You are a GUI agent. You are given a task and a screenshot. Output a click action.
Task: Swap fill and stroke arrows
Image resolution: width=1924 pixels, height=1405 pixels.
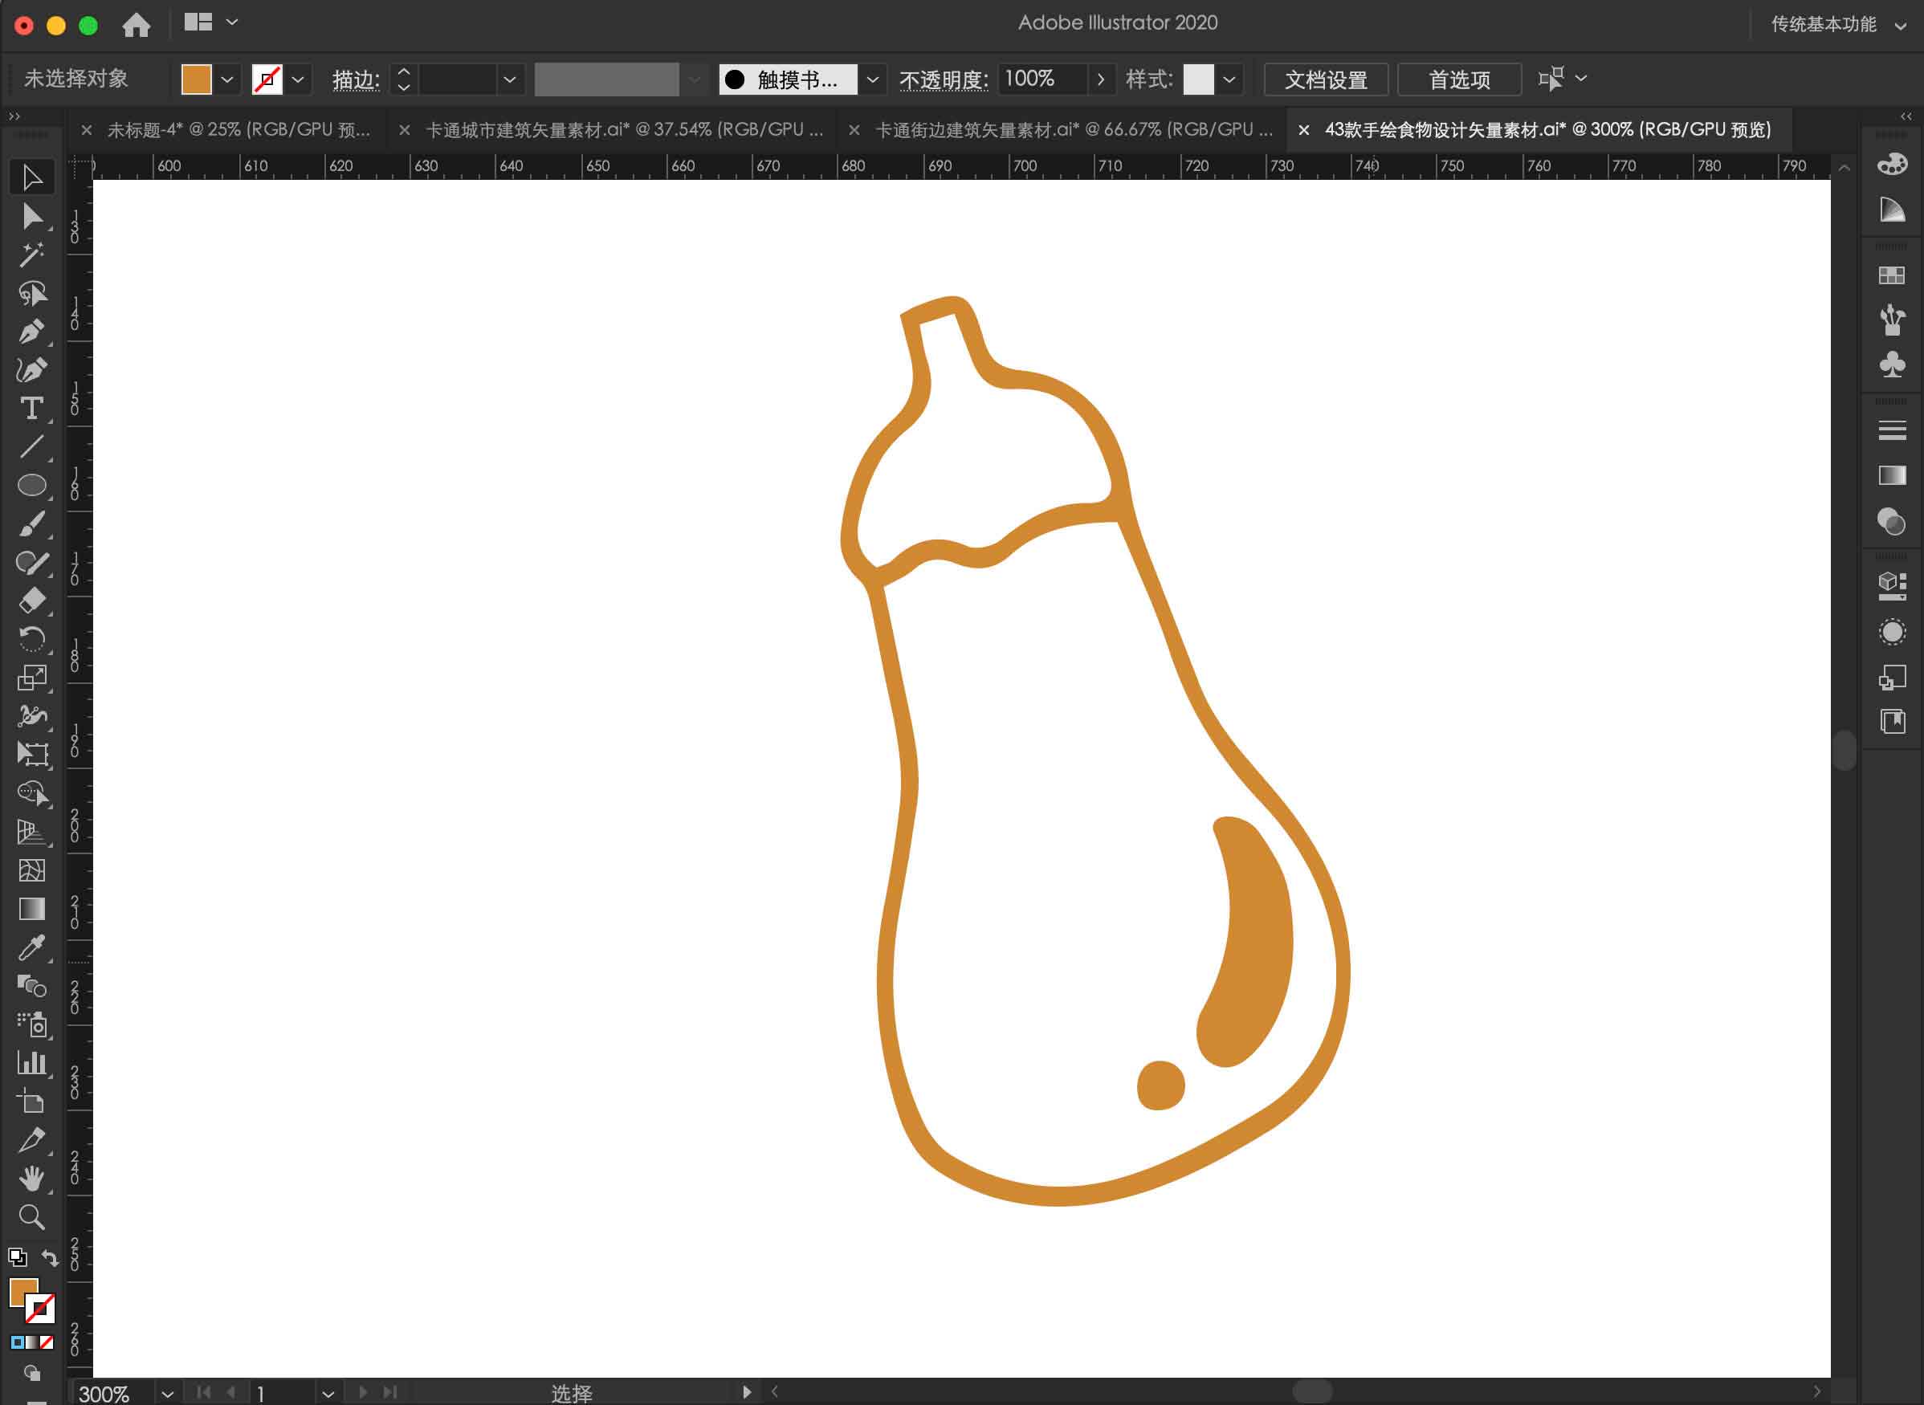[50, 1258]
